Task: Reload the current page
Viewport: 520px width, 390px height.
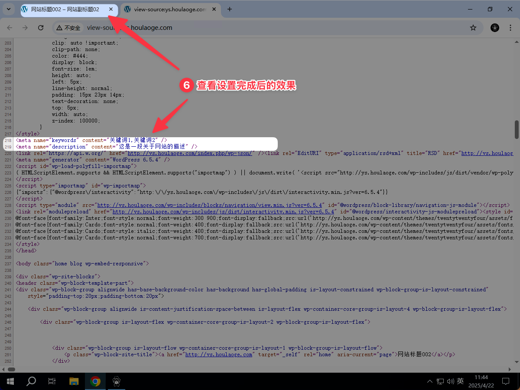Action: (41, 28)
